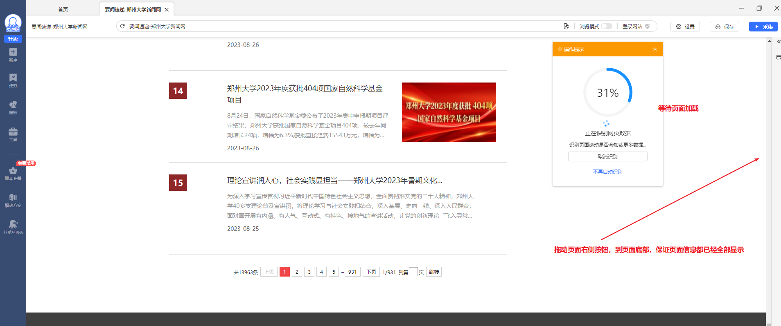Image resolution: width=781 pixels, height=326 pixels.
Task: Click the 正在识别网页数据 status text
Action: click(608, 133)
